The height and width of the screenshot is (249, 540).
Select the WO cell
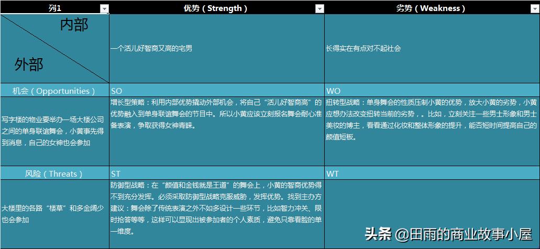(432, 91)
